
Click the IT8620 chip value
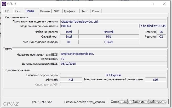click(x=108, y=42)
